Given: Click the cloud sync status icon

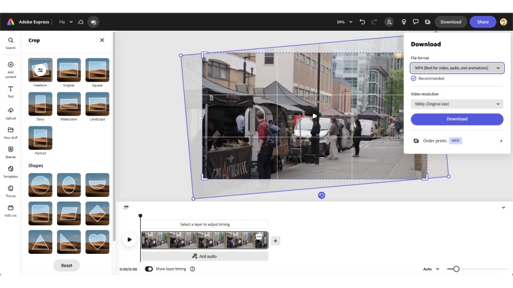Looking at the screenshot, I should tap(81, 22).
